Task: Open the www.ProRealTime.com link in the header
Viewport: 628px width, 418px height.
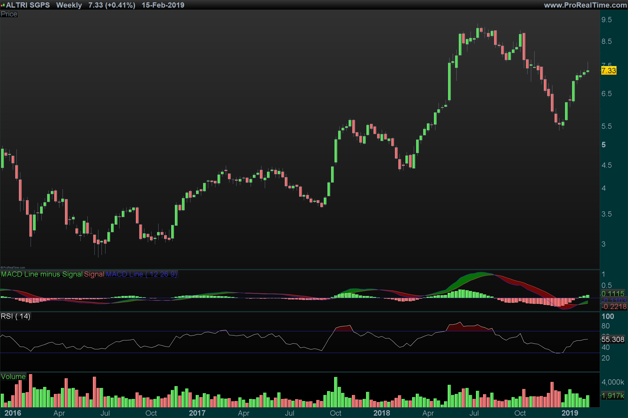Action: (x=585, y=5)
